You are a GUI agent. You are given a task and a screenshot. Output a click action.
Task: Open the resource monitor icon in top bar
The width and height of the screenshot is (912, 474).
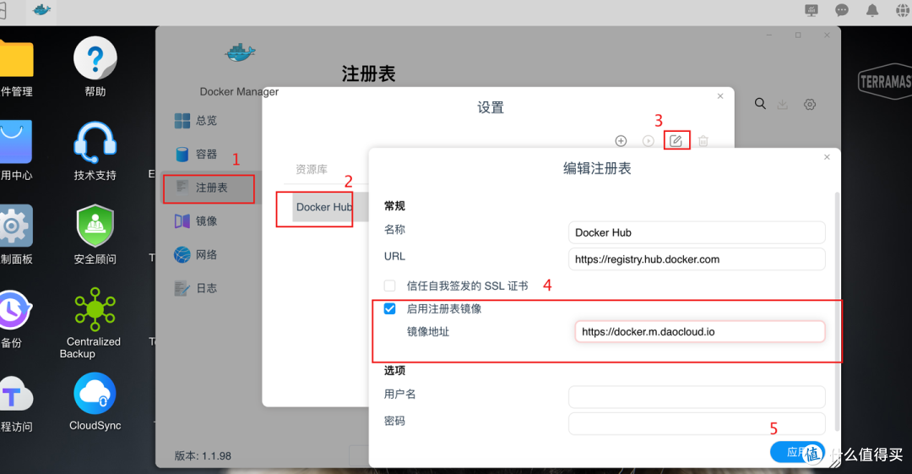pos(812,10)
